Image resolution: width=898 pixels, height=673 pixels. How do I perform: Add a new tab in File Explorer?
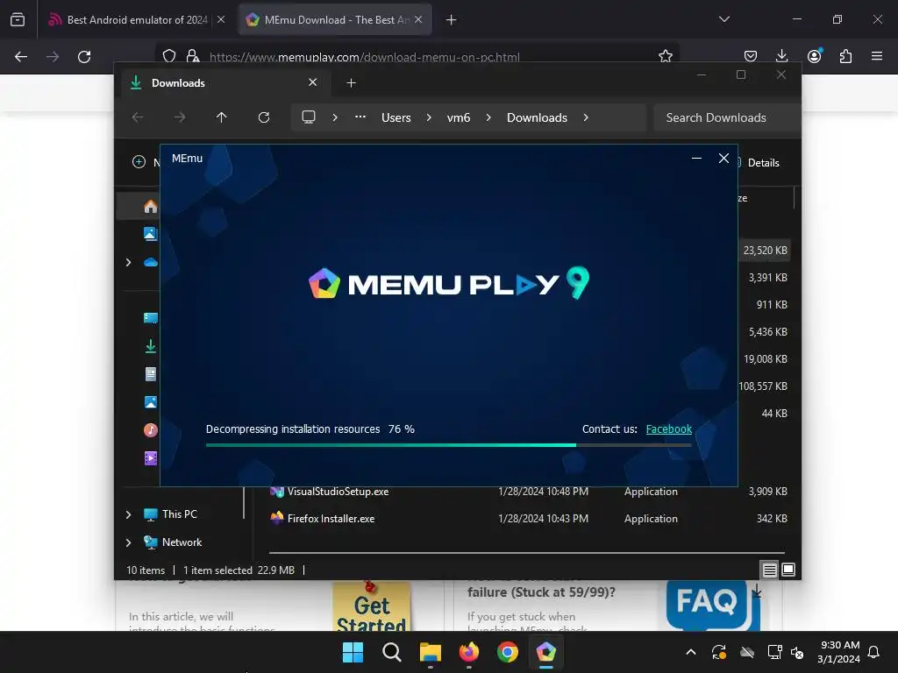351,83
